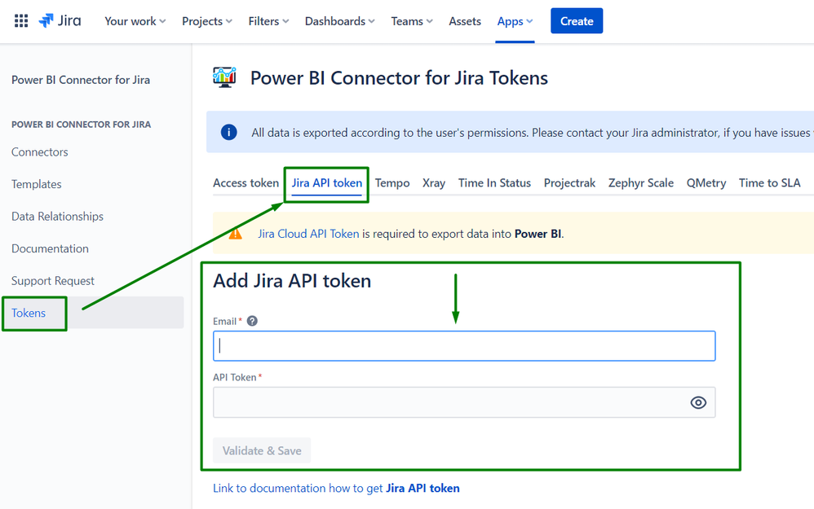Viewport: 814px width, 509px height.
Task: Expand the Filters dropdown
Action: coord(268,21)
